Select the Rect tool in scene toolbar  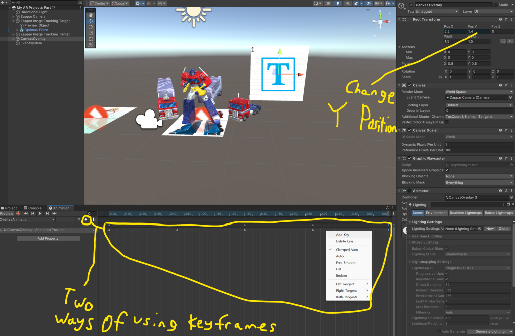click(91, 39)
